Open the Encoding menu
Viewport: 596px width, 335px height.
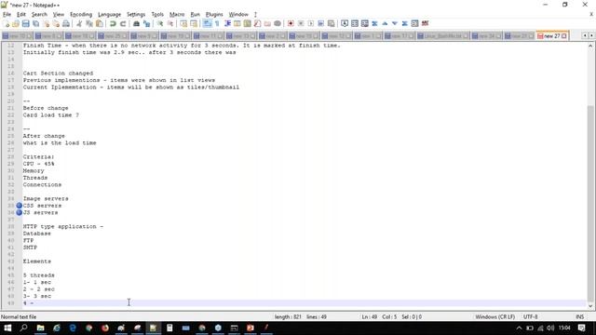pos(81,15)
